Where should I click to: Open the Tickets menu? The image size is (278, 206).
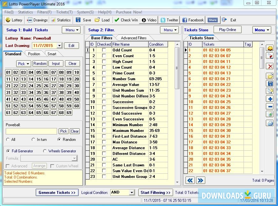point(64,12)
